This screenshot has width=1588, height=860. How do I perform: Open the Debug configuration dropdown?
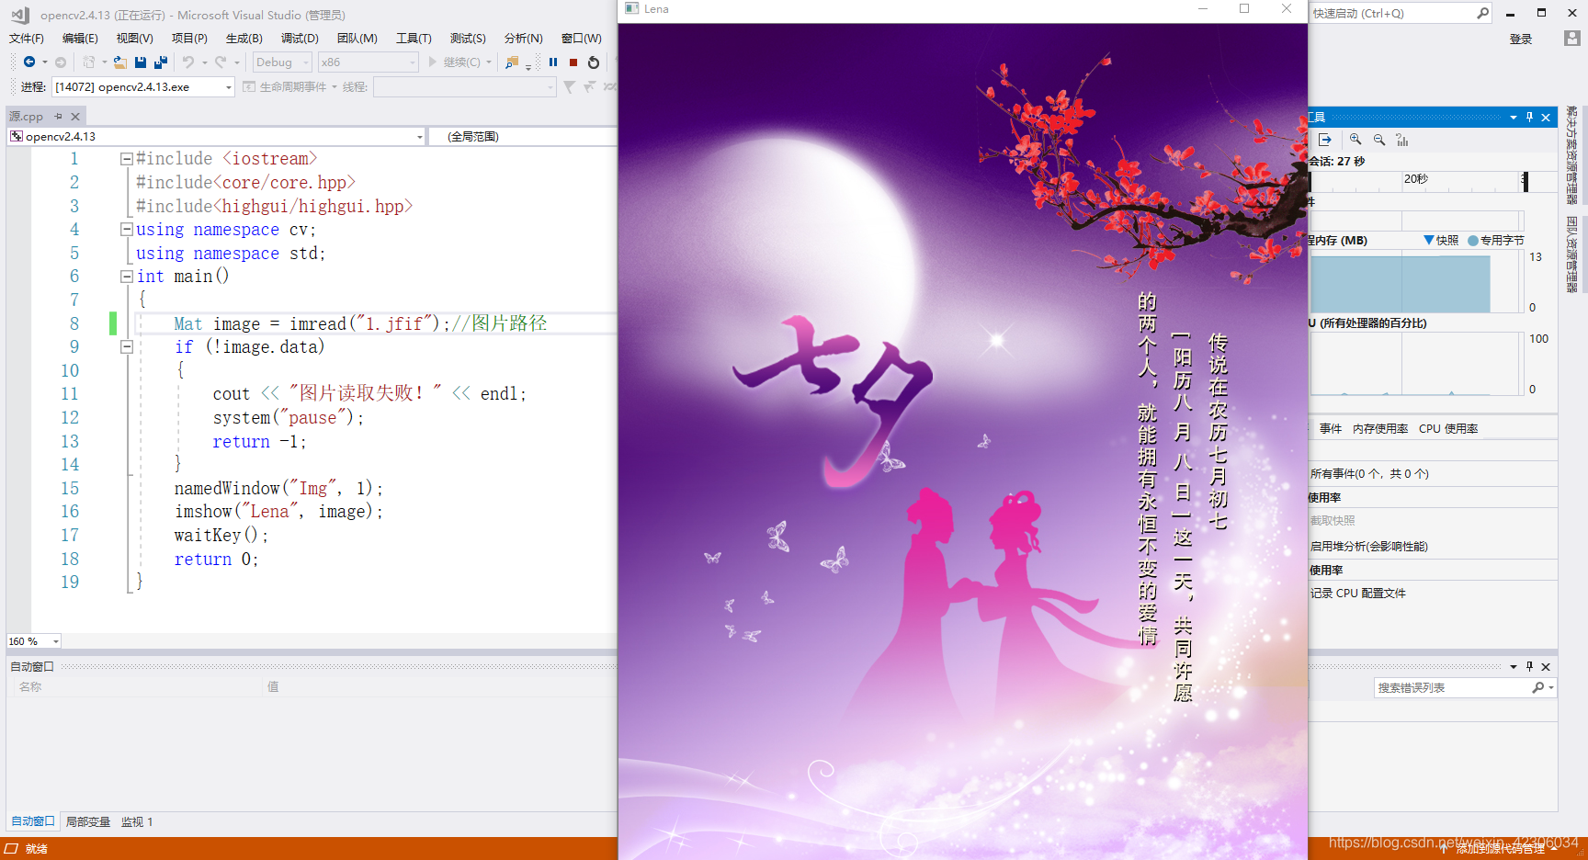pyautogui.click(x=282, y=62)
